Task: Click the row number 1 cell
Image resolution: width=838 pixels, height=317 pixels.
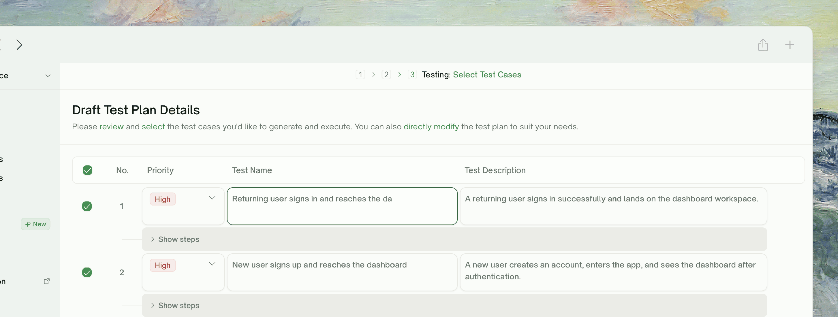Action: (x=122, y=206)
